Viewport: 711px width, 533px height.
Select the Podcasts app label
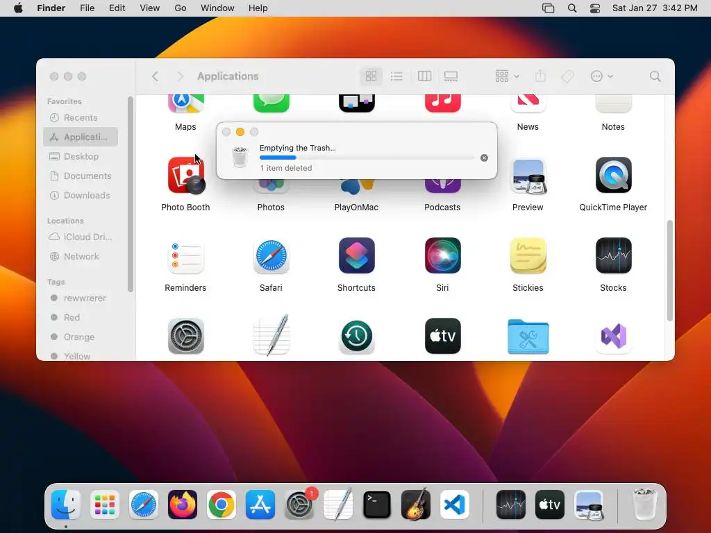tap(442, 207)
